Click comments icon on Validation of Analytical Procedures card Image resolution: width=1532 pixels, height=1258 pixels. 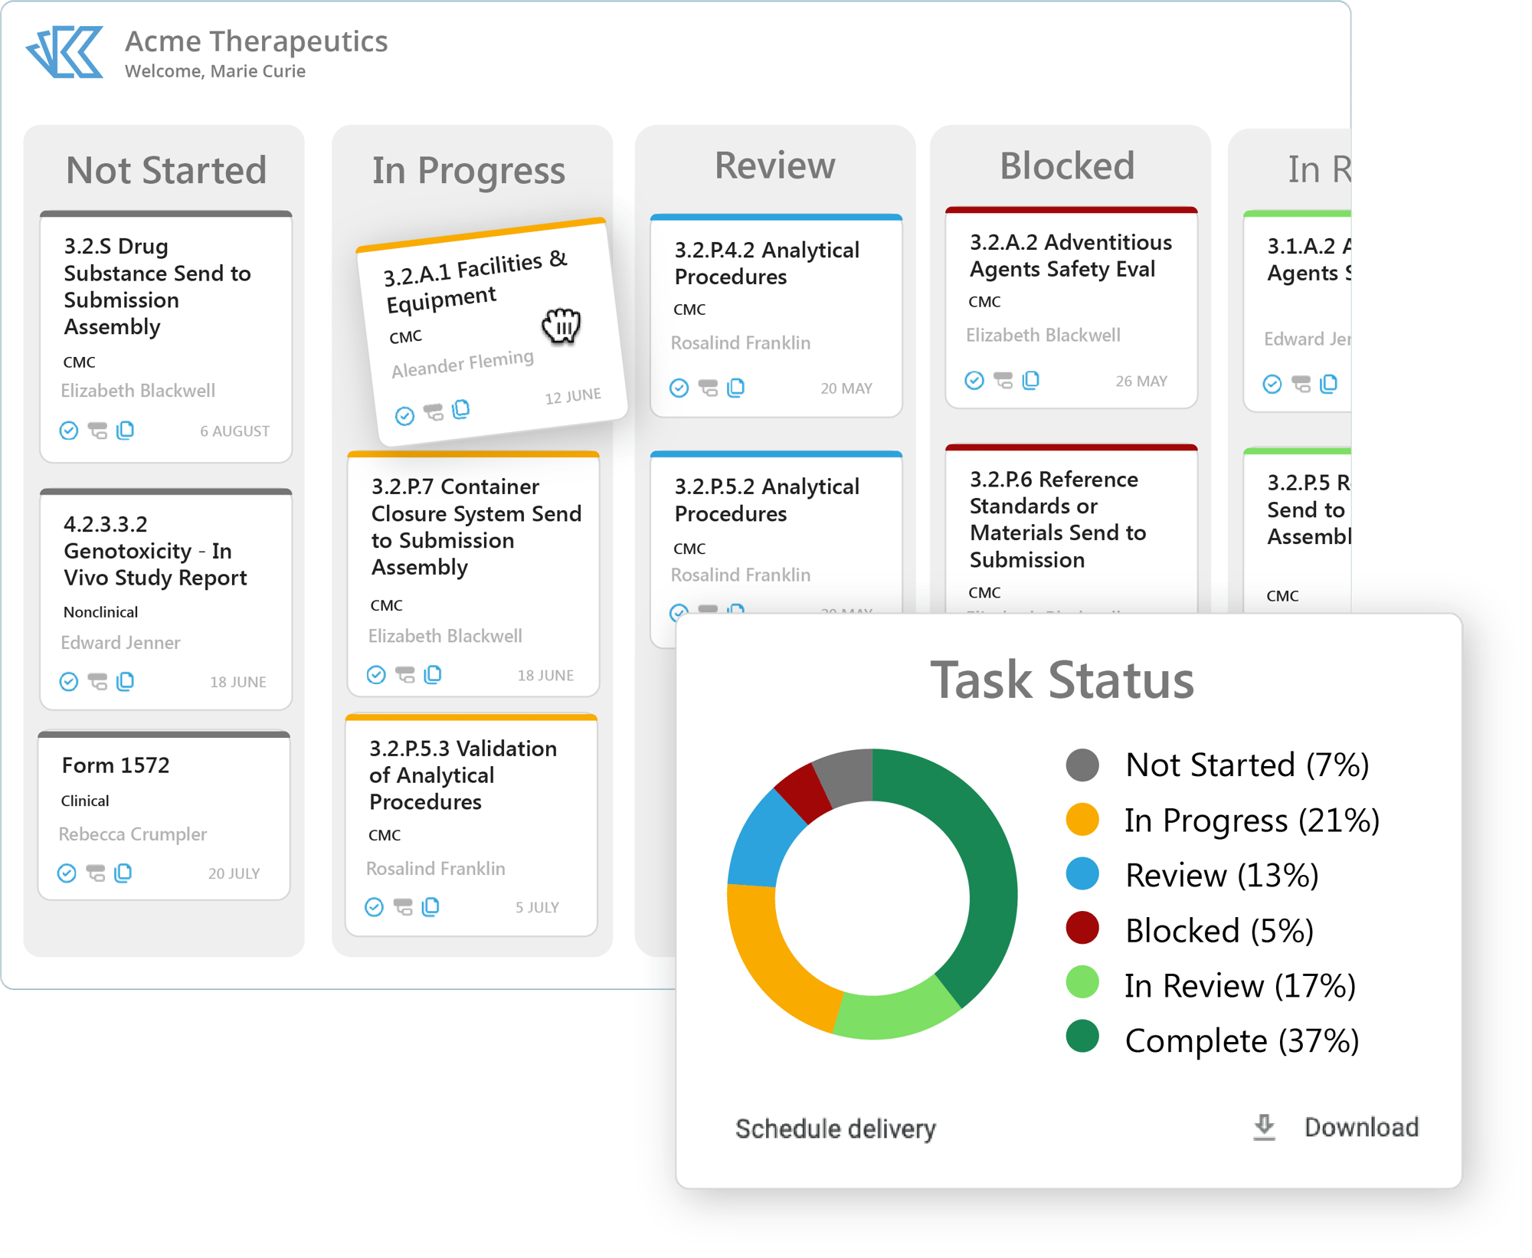[x=403, y=907]
